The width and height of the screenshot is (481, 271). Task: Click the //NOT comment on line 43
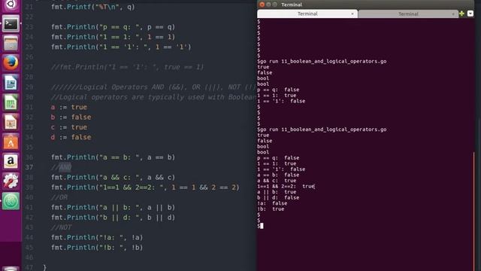click(x=61, y=227)
